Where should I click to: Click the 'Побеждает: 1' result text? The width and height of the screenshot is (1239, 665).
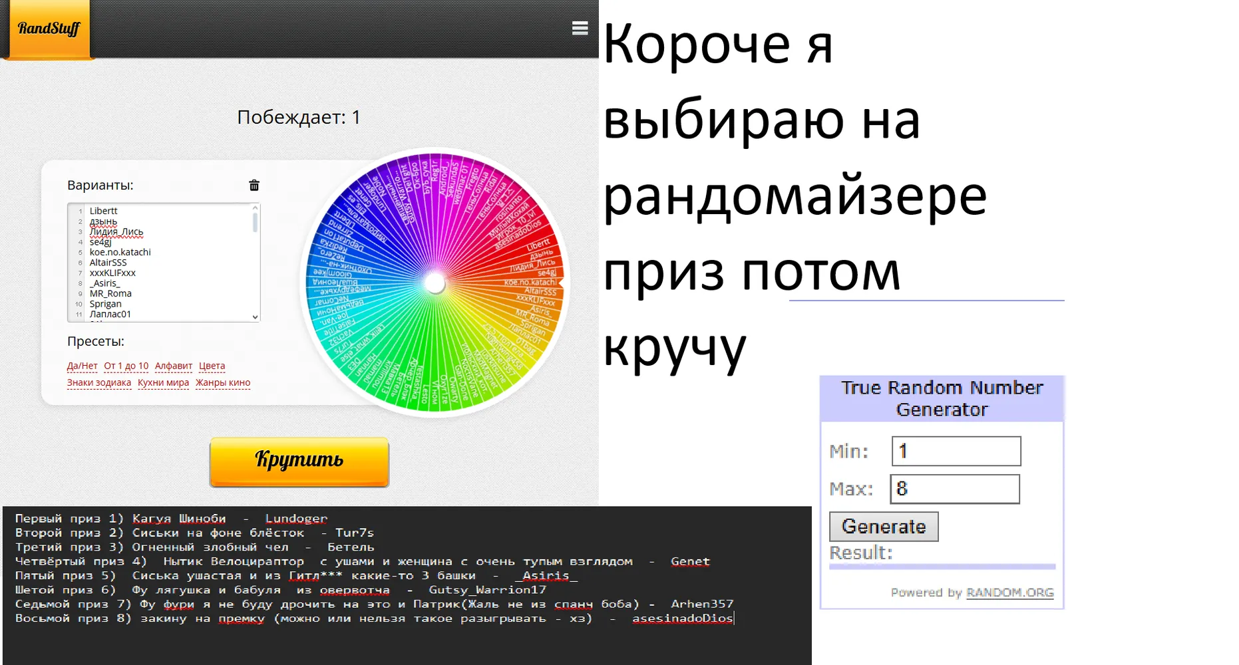(299, 117)
